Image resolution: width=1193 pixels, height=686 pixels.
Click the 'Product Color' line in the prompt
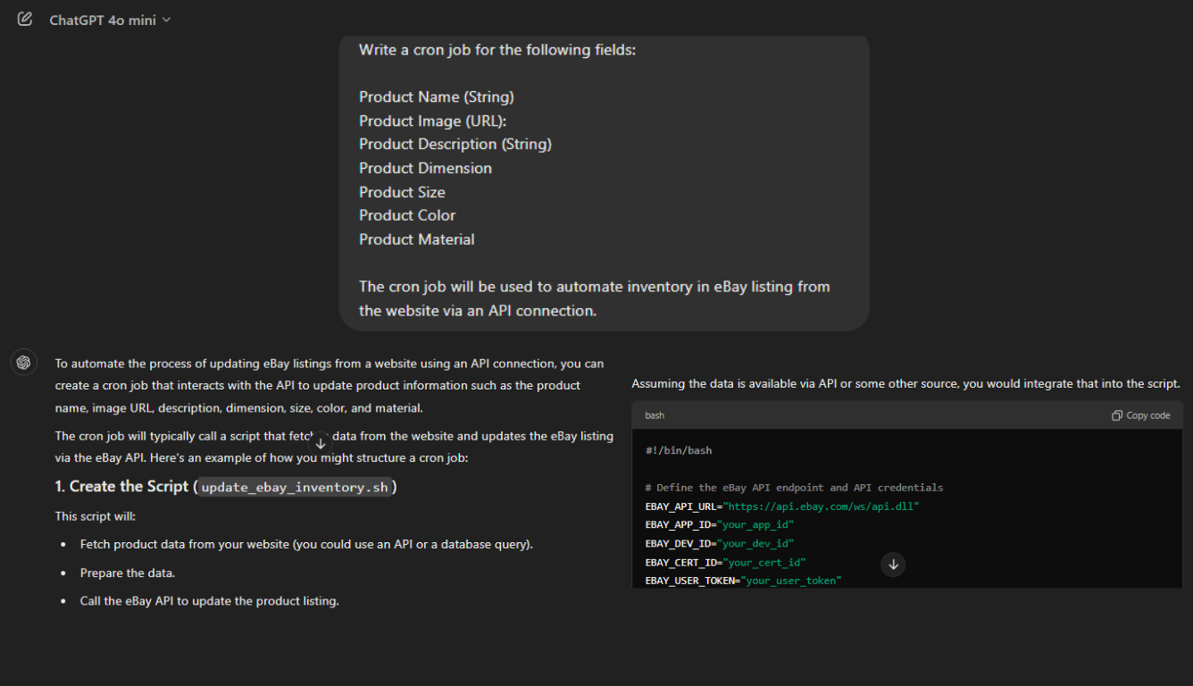(407, 215)
